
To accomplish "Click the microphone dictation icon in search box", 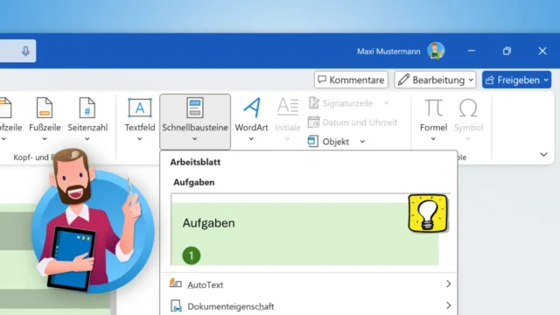I will point(25,52).
